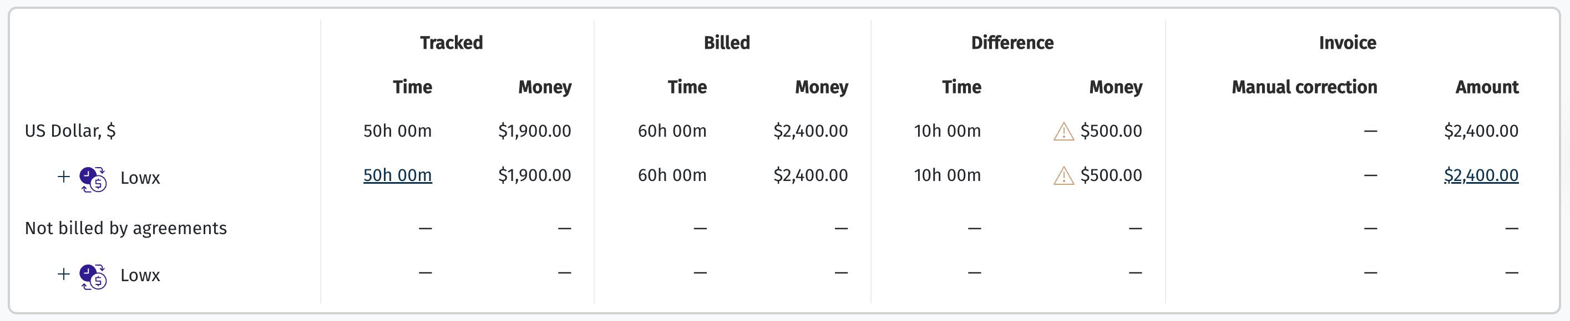
Task: Expand the Lowx row under Not billed by agreements
Action: click(x=63, y=274)
